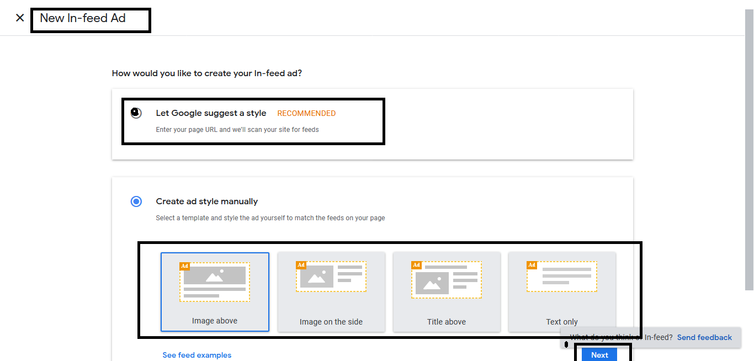
Task: Click the orange RECOMMENDED label
Action: coord(306,113)
